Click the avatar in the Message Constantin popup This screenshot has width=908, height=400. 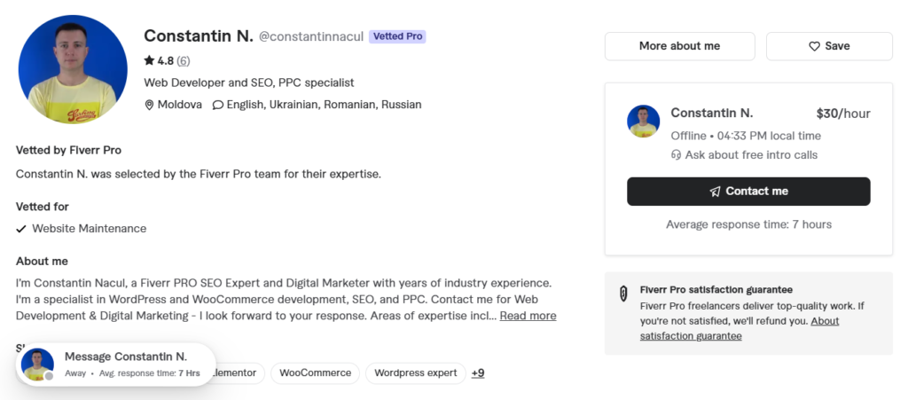pyautogui.click(x=37, y=365)
